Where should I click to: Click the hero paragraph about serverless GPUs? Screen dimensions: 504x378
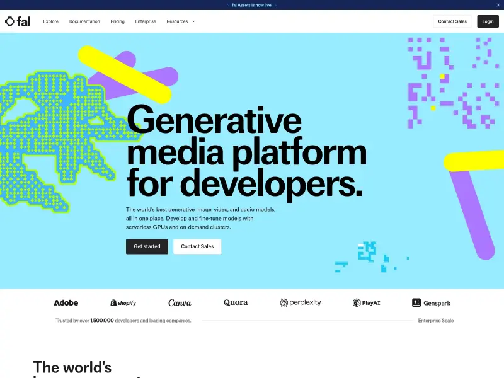tap(200, 218)
